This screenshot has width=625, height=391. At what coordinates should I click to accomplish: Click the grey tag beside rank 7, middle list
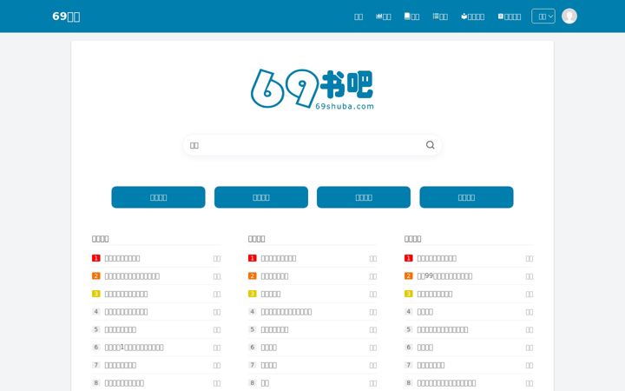click(x=373, y=366)
